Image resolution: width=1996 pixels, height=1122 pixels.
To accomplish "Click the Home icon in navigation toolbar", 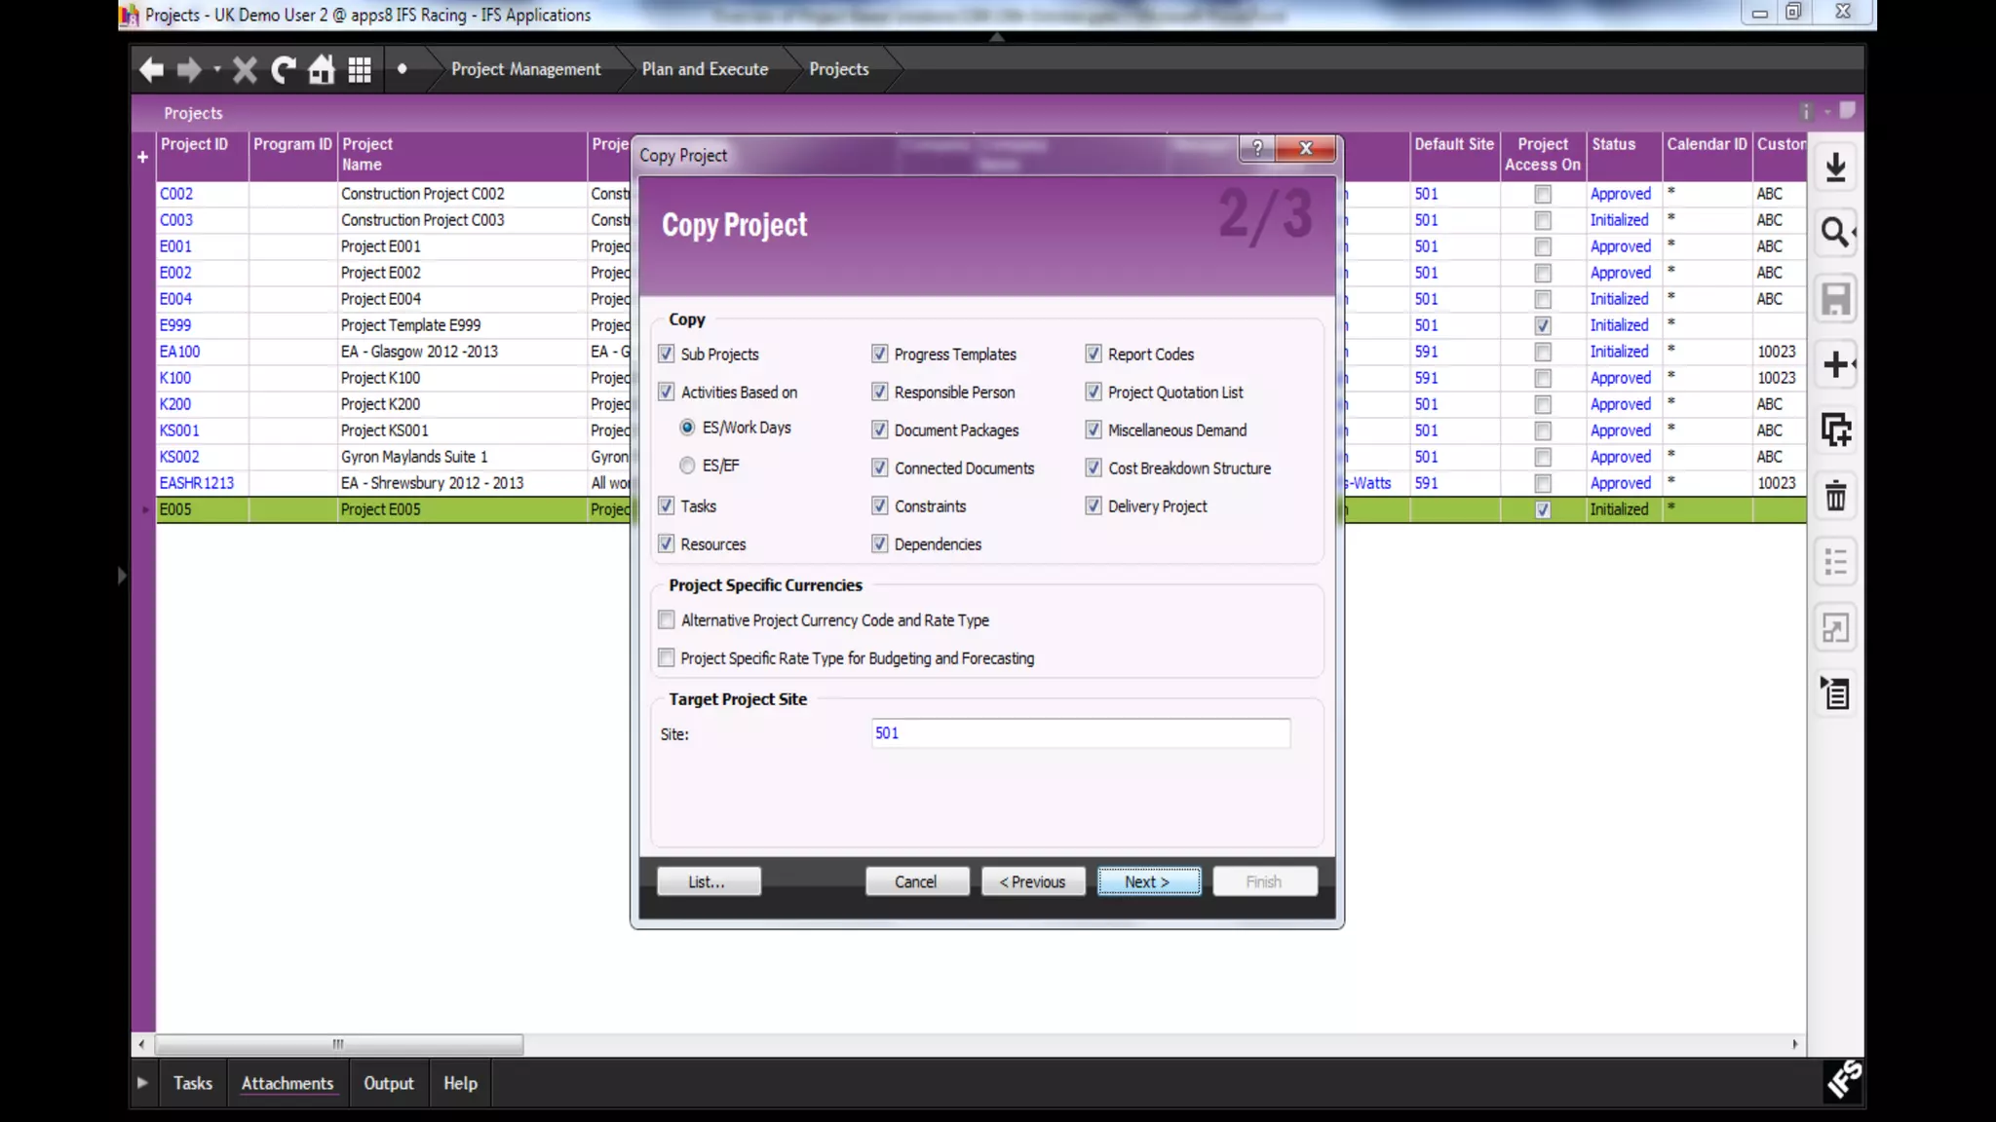I will [x=322, y=69].
